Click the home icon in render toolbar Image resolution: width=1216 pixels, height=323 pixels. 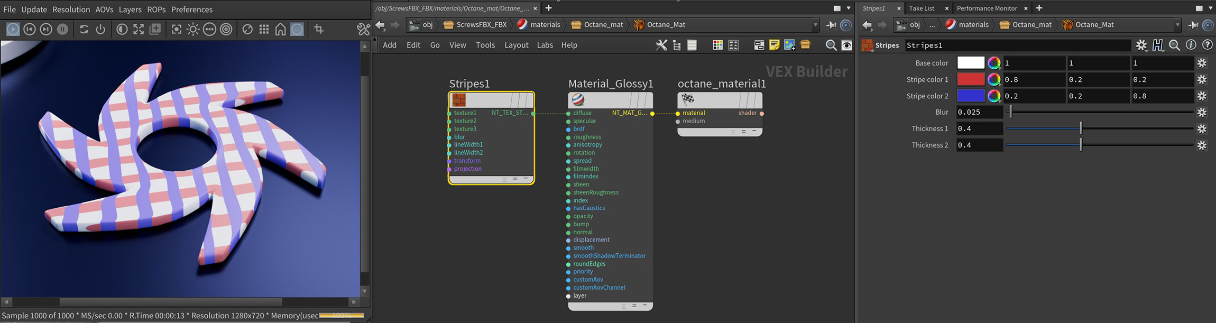(280, 30)
